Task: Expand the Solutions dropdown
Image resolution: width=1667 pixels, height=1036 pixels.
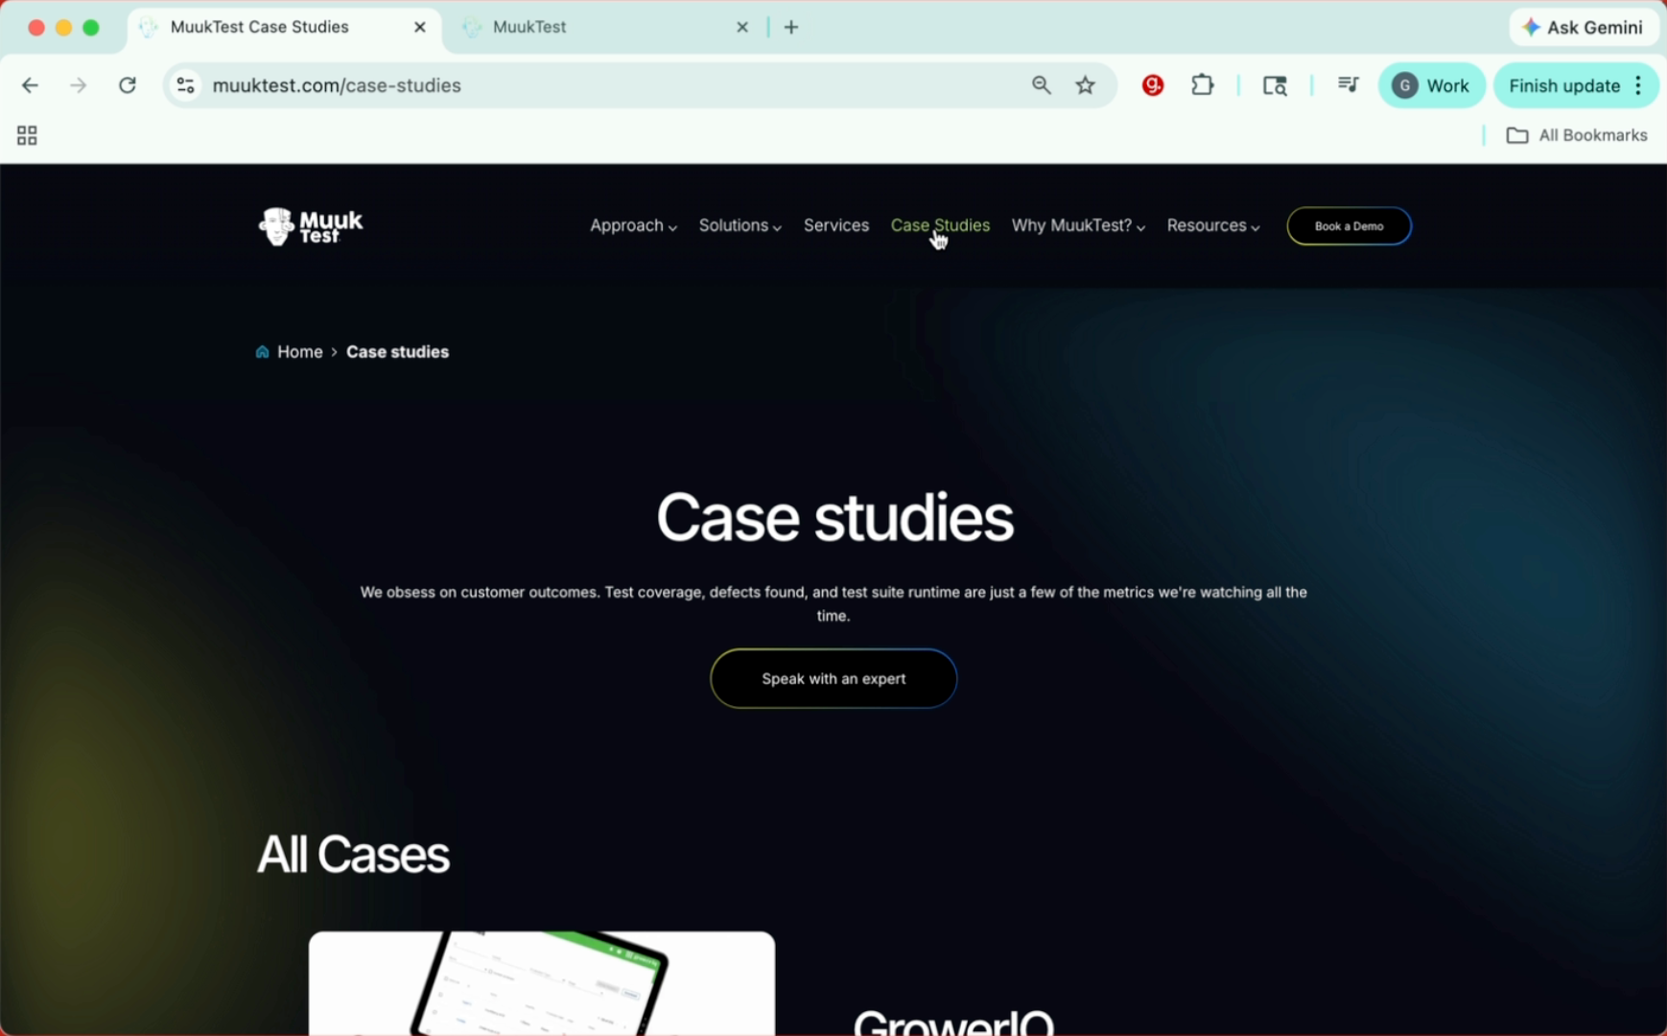Action: coord(740,225)
